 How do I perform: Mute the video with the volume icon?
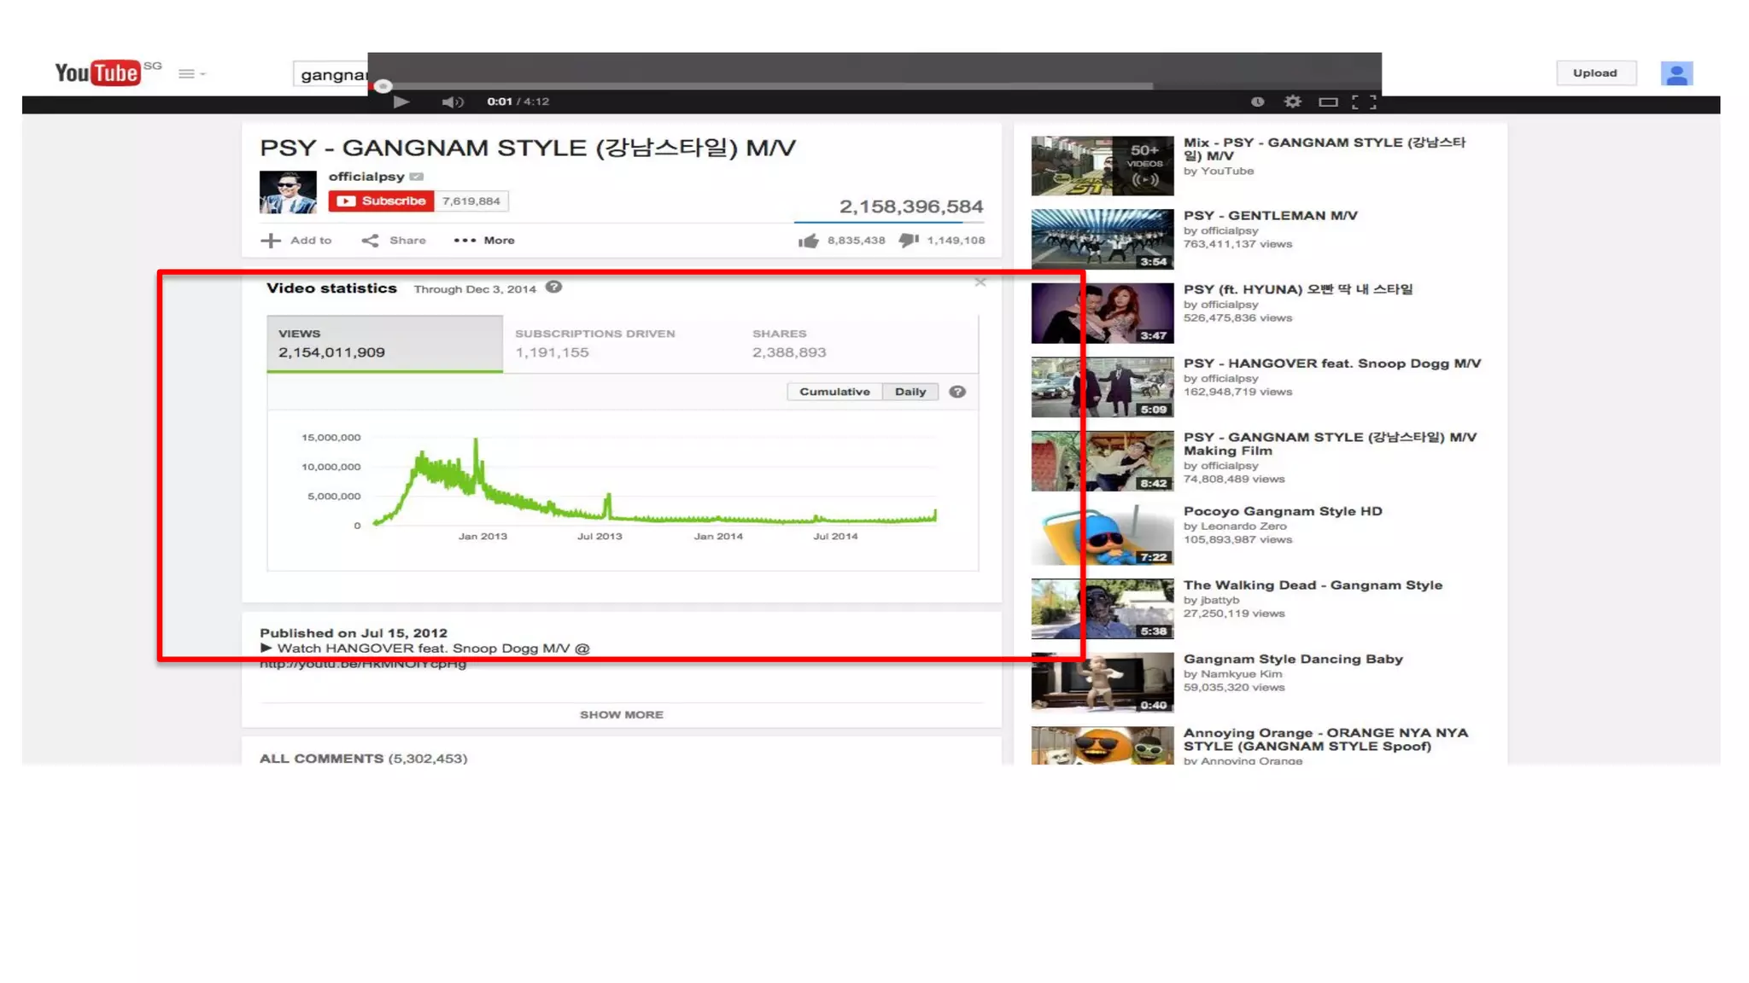450,102
